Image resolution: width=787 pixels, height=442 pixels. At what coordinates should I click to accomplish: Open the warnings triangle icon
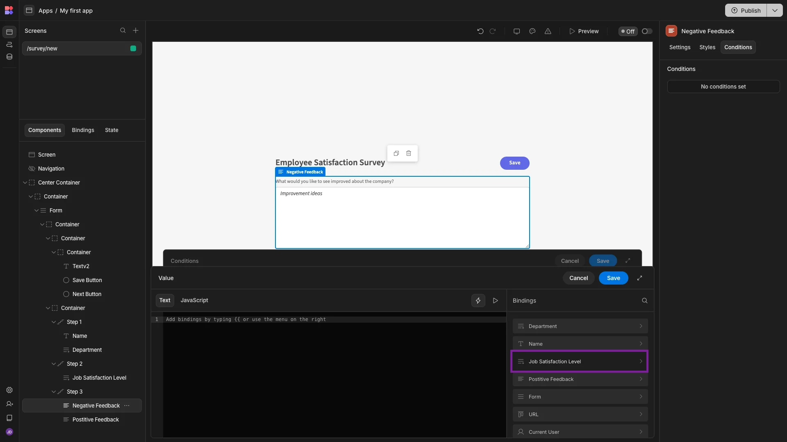pyautogui.click(x=548, y=31)
